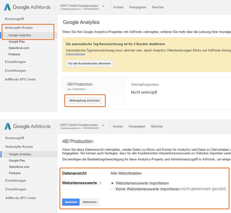
Task: Open Kampagnen tab in upper screenshot
Action: 138,7
